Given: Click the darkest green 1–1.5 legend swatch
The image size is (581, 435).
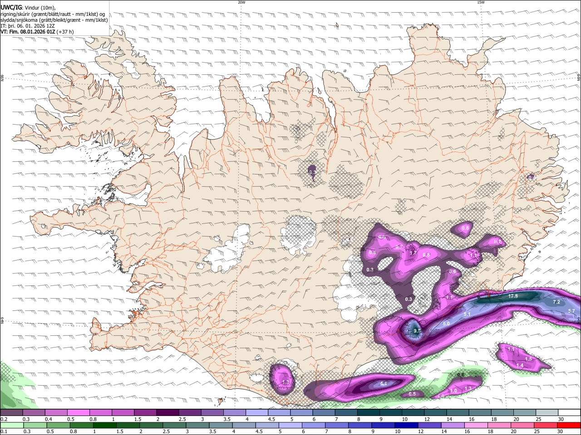Looking at the screenshot, I should pos(105,425).
